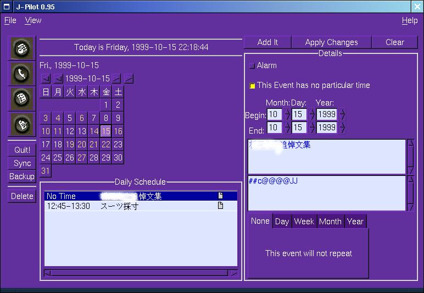Switch to the Month repeat tab
Screen dimensions: 424x293
tap(331, 222)
